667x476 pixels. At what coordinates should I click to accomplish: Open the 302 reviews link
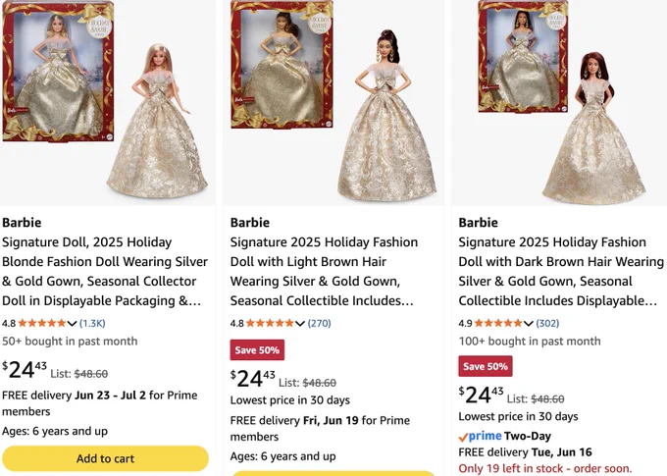tap(547, 323)
